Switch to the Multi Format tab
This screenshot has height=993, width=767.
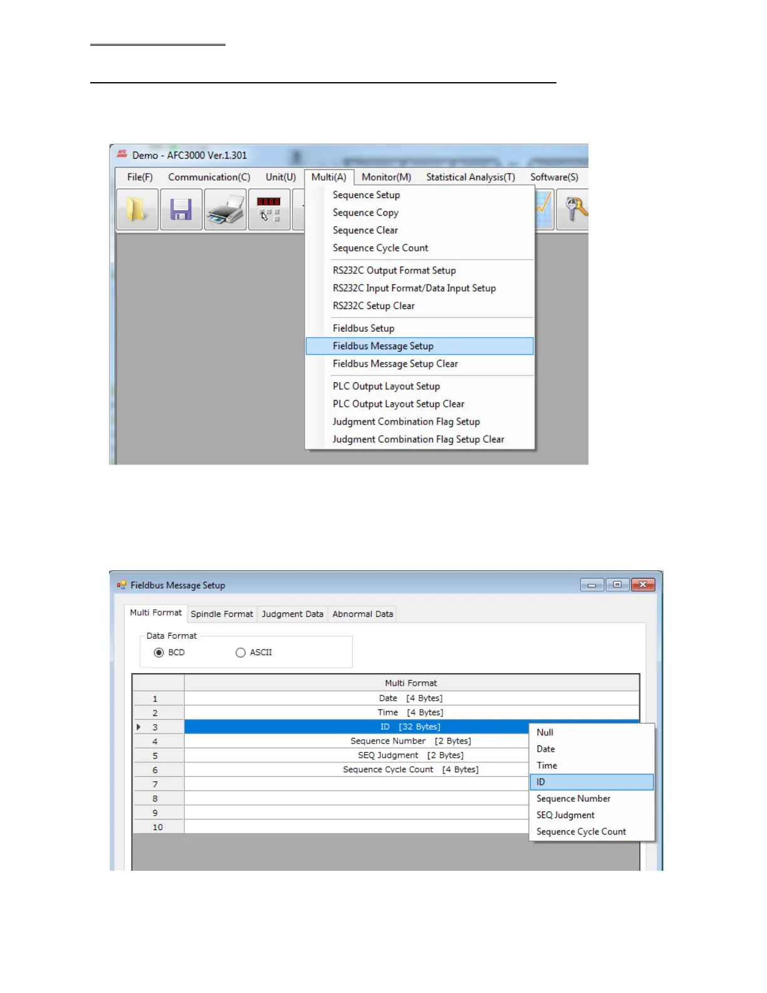point(155,612)
